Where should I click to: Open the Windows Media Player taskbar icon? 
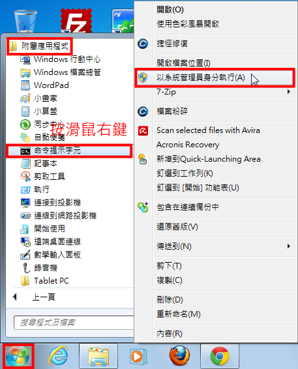138,357
